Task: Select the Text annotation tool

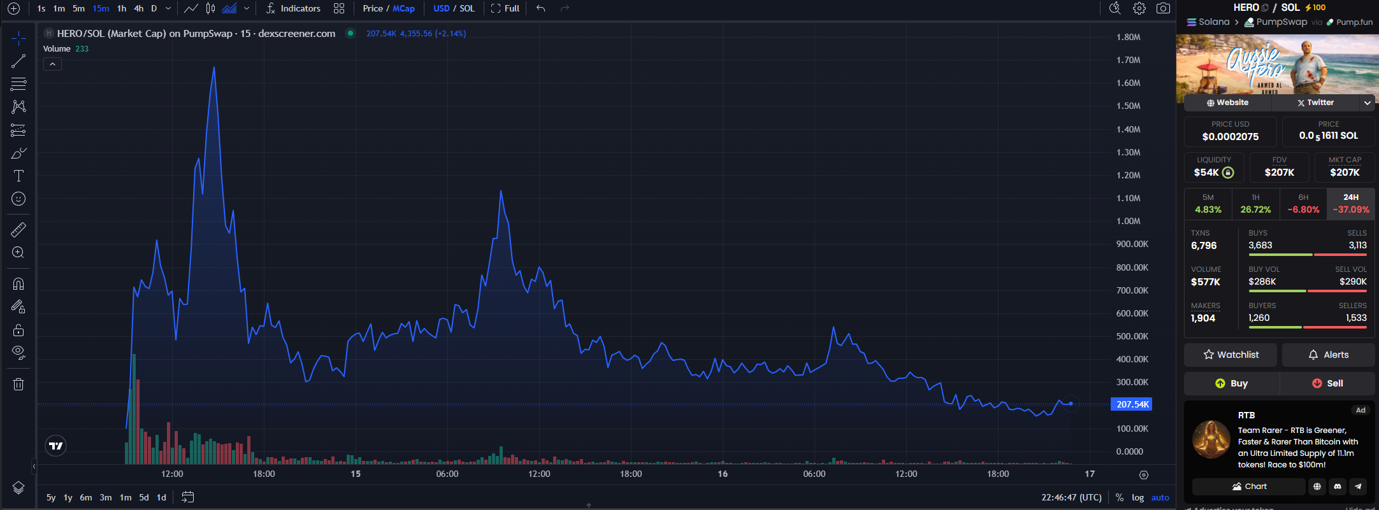Action: point(18,176)
